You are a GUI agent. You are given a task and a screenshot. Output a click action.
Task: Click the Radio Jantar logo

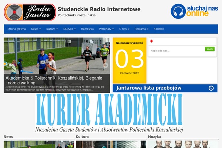30,12
